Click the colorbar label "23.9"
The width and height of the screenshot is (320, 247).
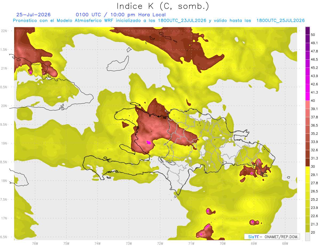(x=314, y=208)
